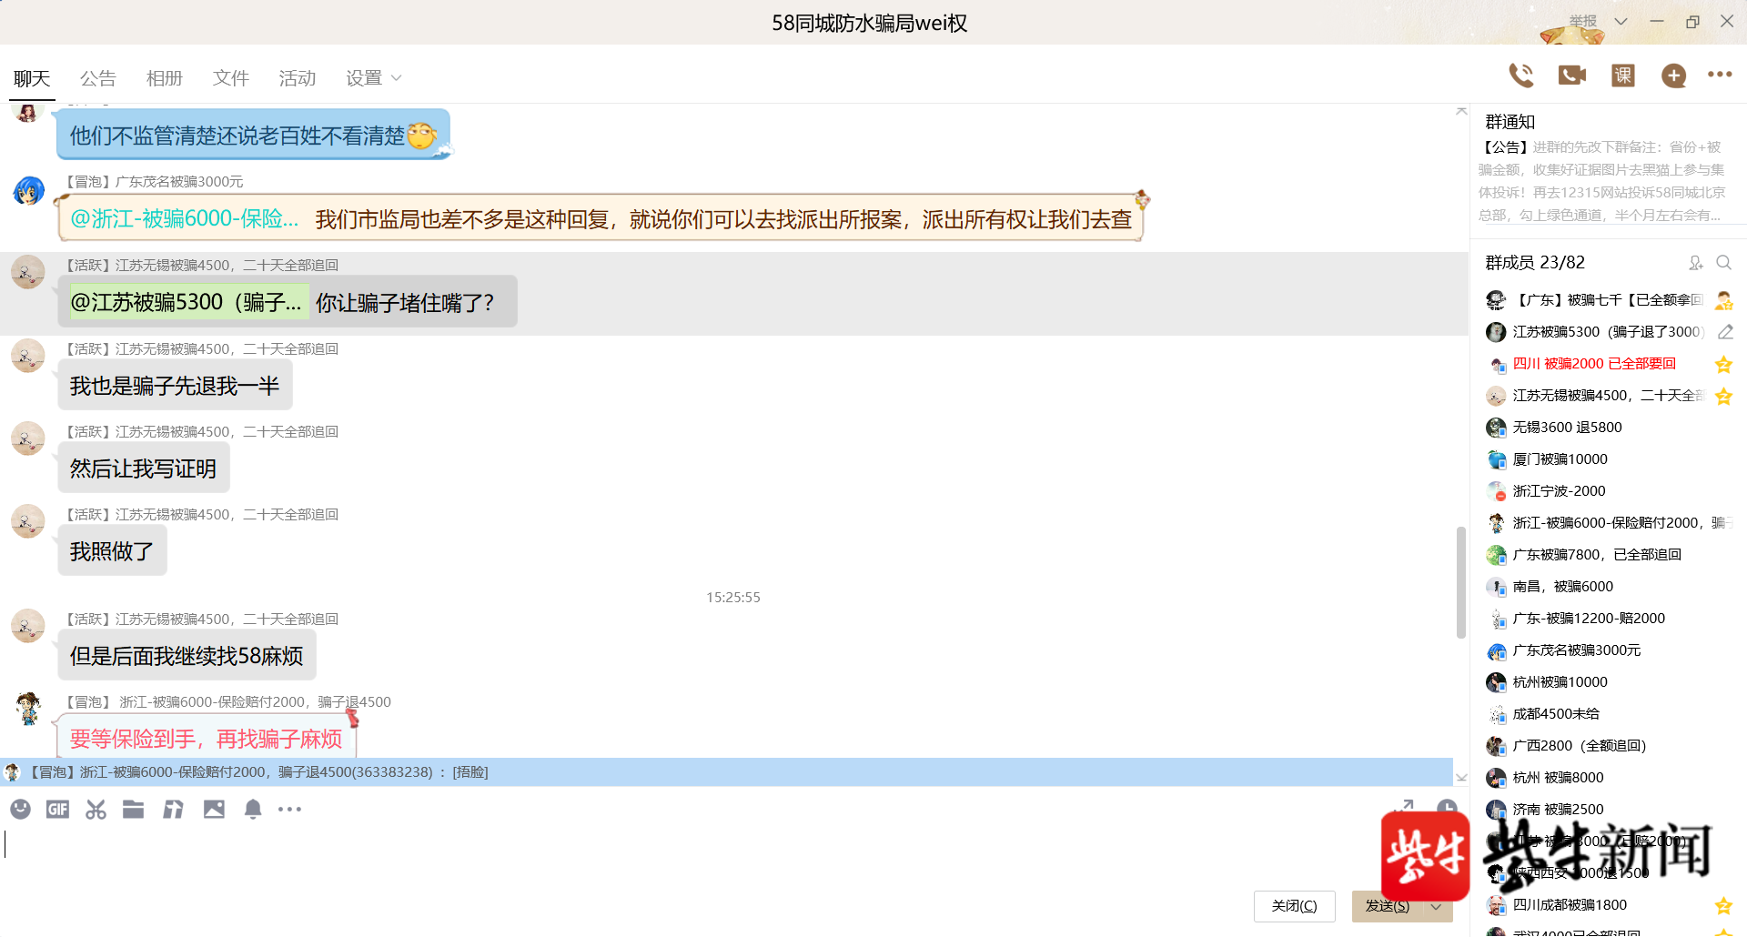Viewport: 1747px width, 937px height.
Task: Click the @浙江-被骗6000-保险 mention
Action: [185, 219]
